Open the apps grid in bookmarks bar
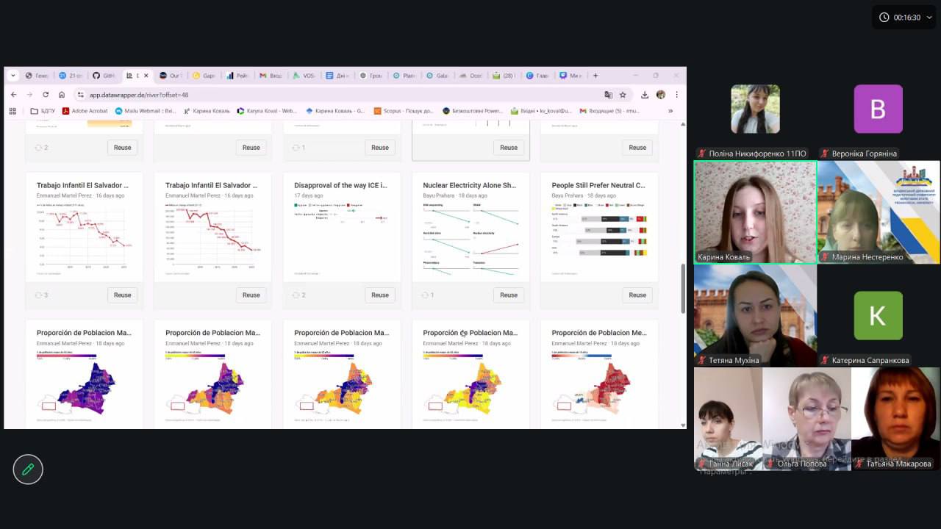This screenshot has width=941, height=529. pos(12,111)
